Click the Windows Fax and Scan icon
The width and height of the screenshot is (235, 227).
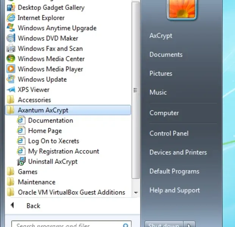pos(11,48)
